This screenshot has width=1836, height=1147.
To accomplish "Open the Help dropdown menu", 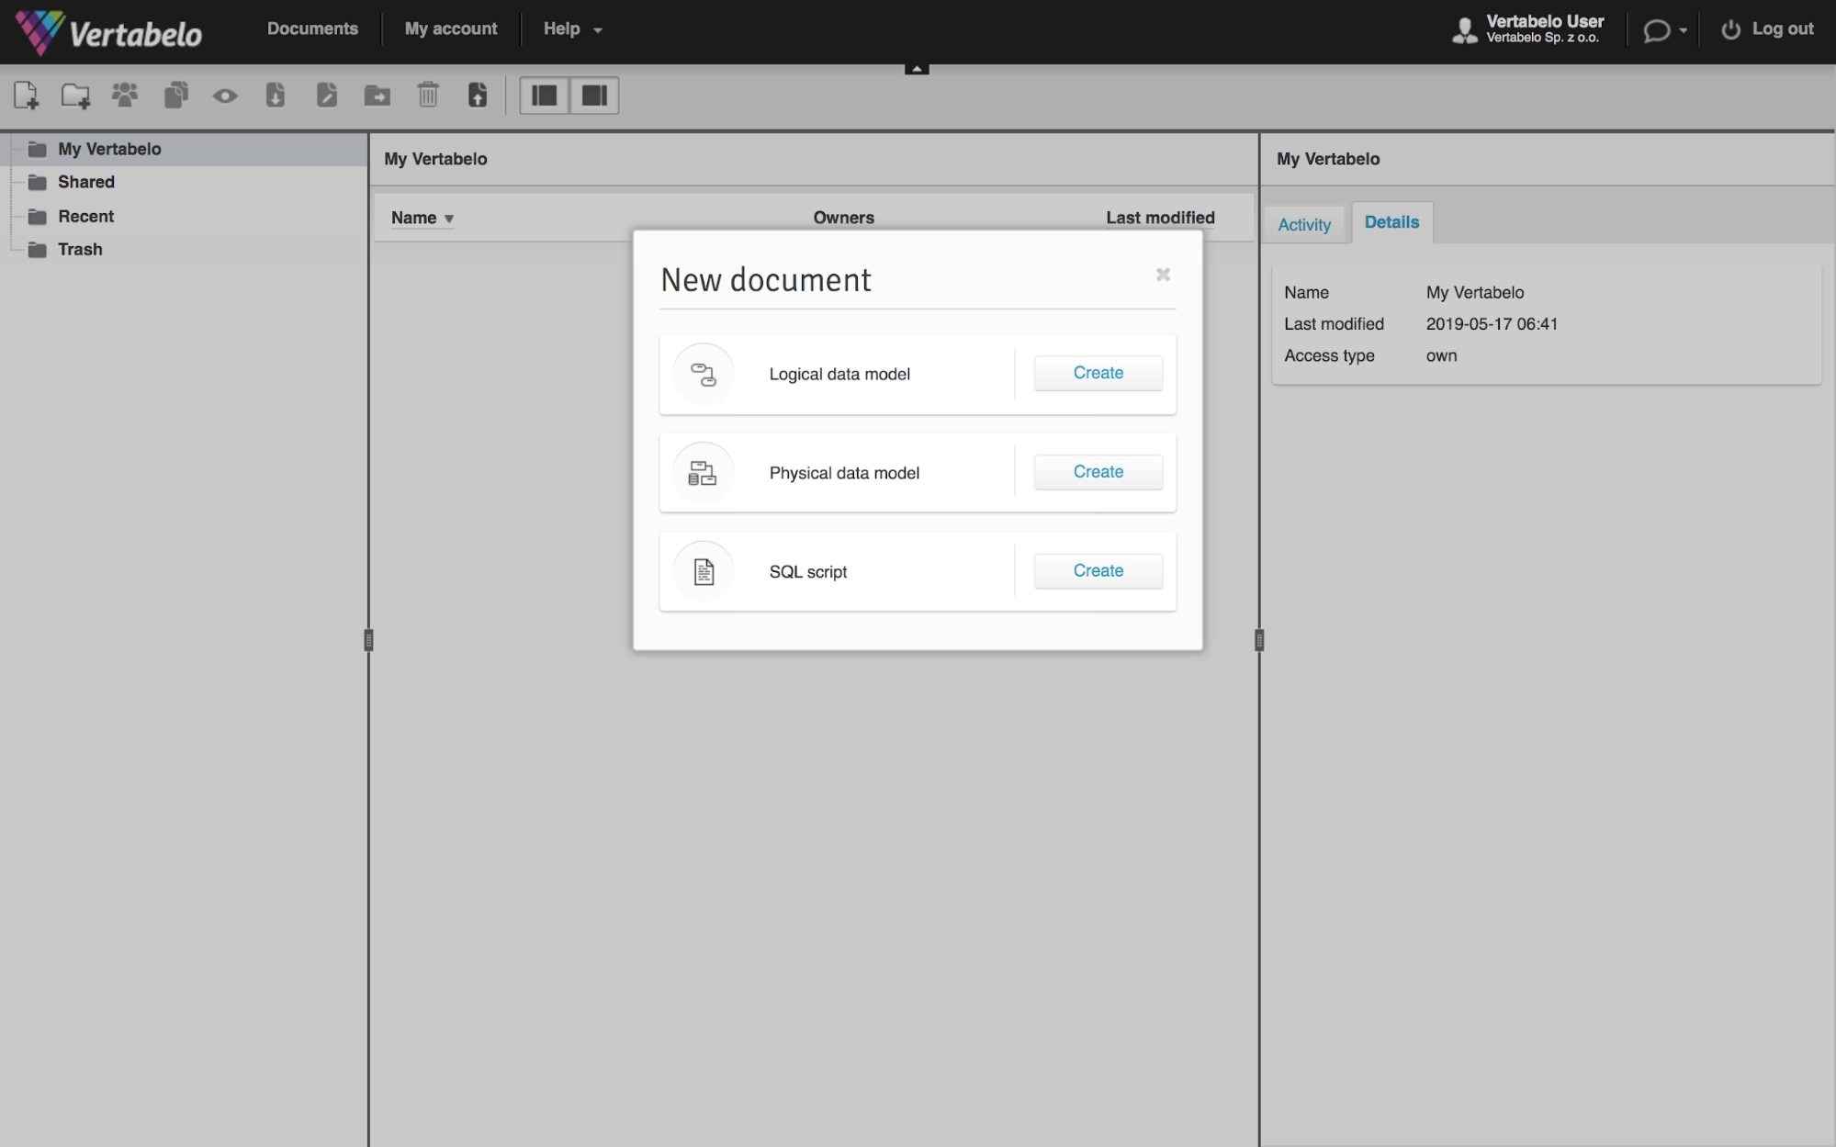I will 572,28.
